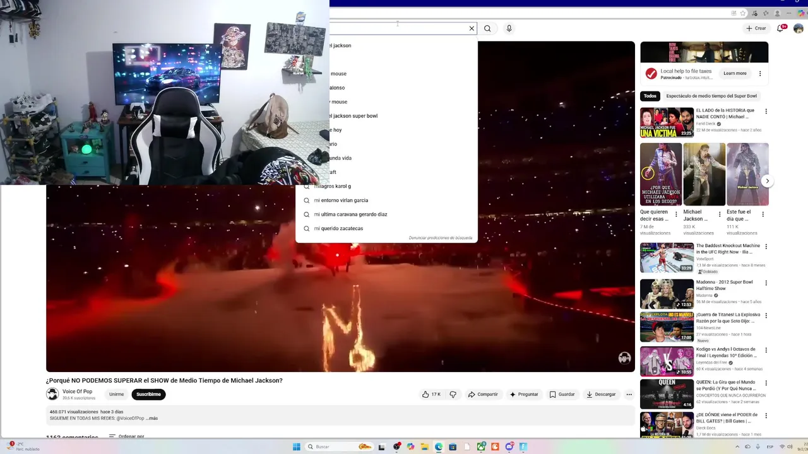Image resolution: width=808 pixels, height=454 pixels.
Task: Click the Unirme join button
Action: [116, 395]
